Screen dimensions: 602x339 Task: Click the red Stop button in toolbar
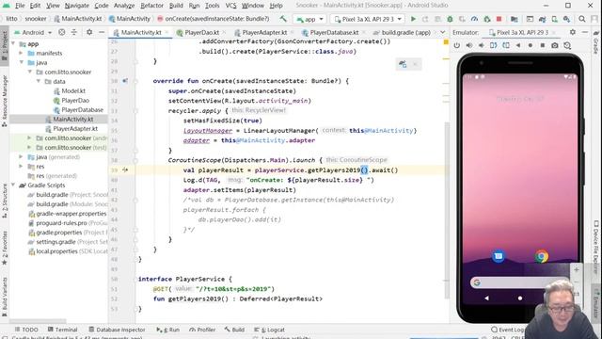tap(499, 19)
